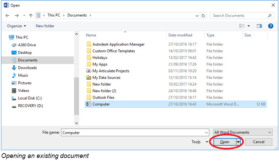Sort by the Size column header

pyautogui.click(x=247, y=35)
